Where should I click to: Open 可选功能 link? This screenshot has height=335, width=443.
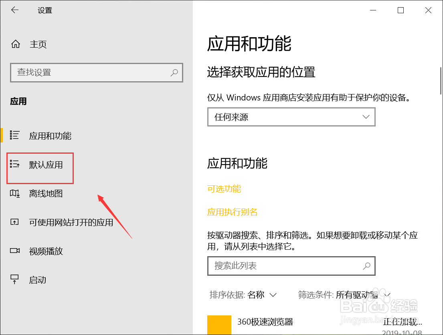[224, 189]
